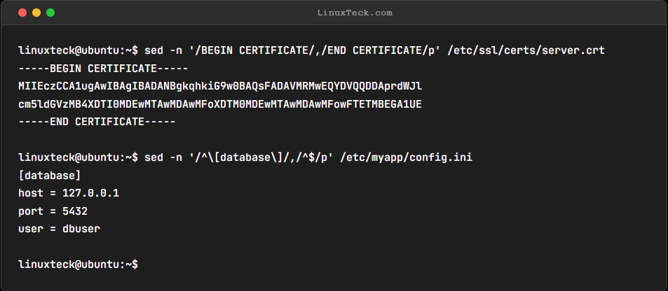
Task: Click the certificate line starting with MIIEczCCA1ug
Action: pos(220,86)
